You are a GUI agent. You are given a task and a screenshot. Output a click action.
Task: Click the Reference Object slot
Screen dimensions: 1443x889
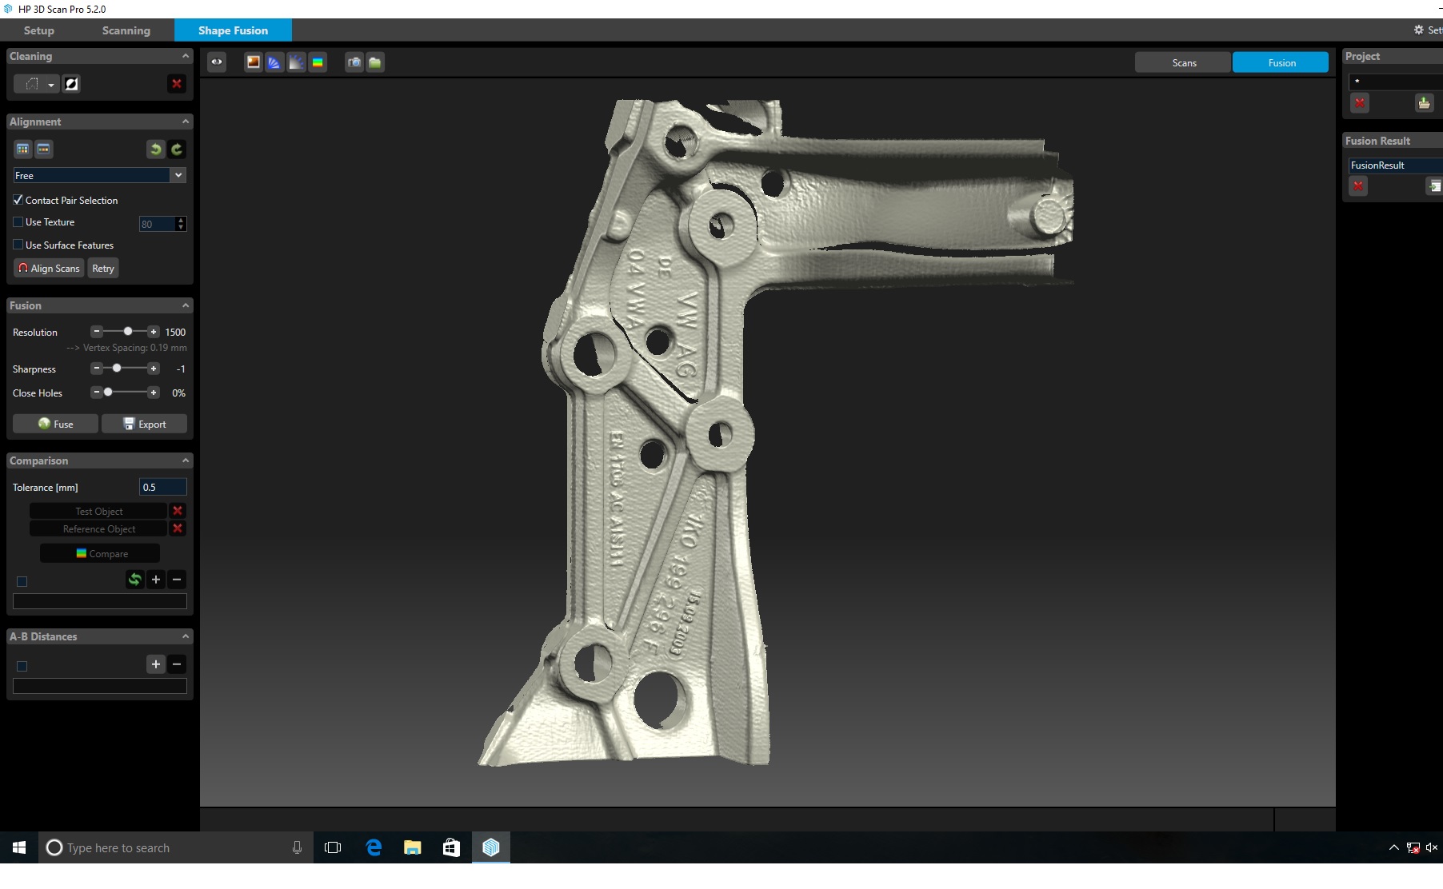pos(98,528)
